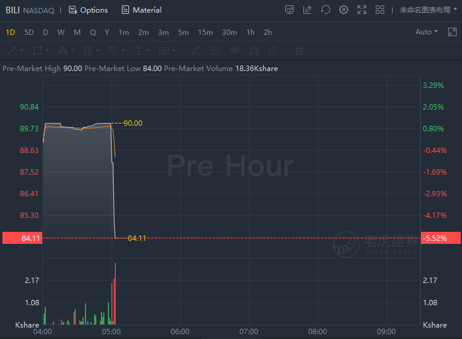Select the freehand brush pencil tool

click(196, 51)
